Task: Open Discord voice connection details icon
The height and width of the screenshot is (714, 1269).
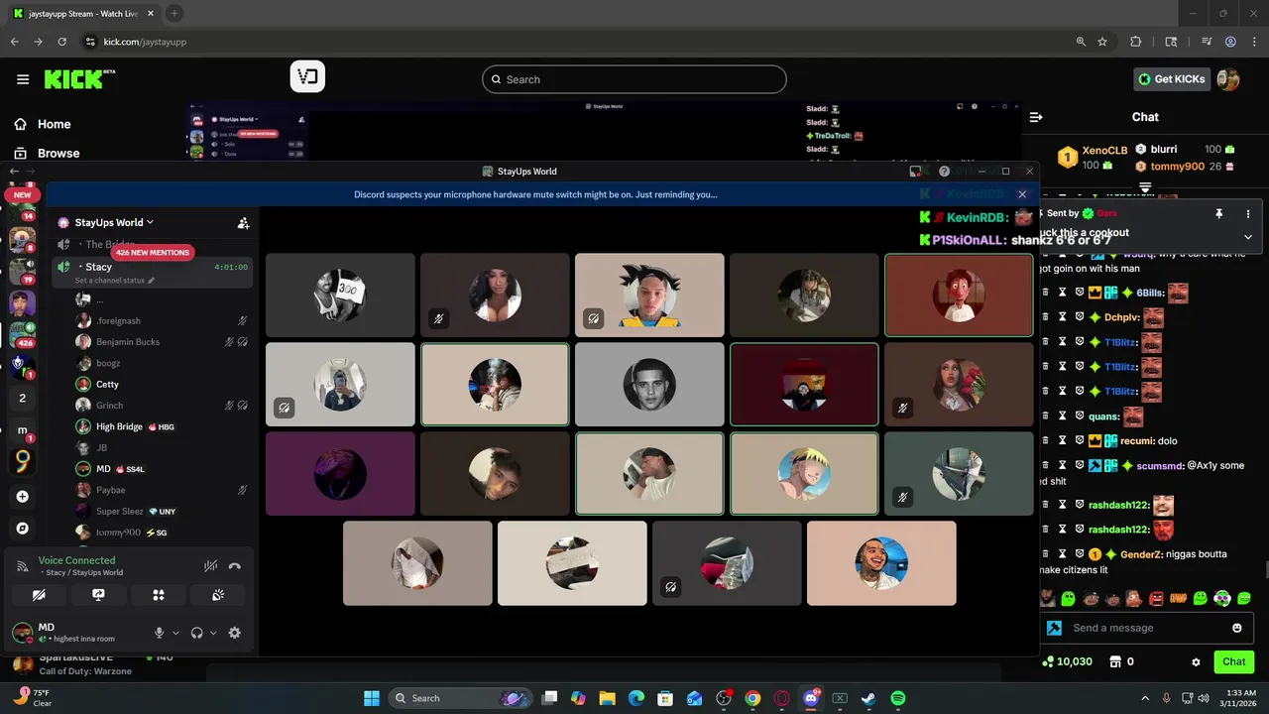Action: click(x=23, y=566)
